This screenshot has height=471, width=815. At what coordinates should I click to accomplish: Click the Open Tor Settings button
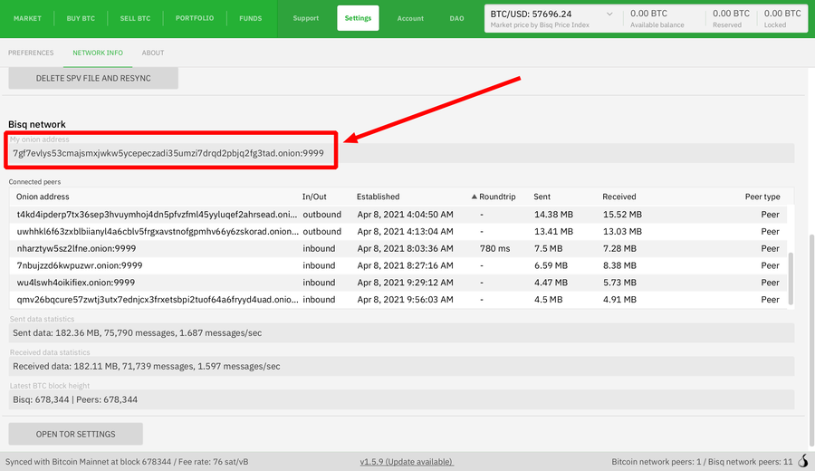click(75, 434)
